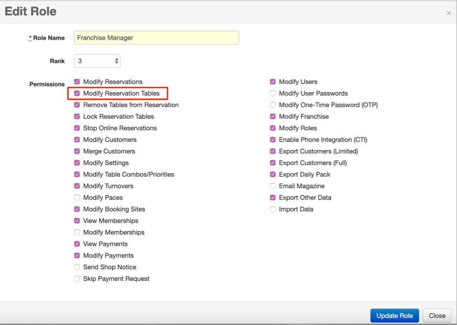Click the Update Role button
The width and height of the screenshot is (457, 325).
point(395,315)
